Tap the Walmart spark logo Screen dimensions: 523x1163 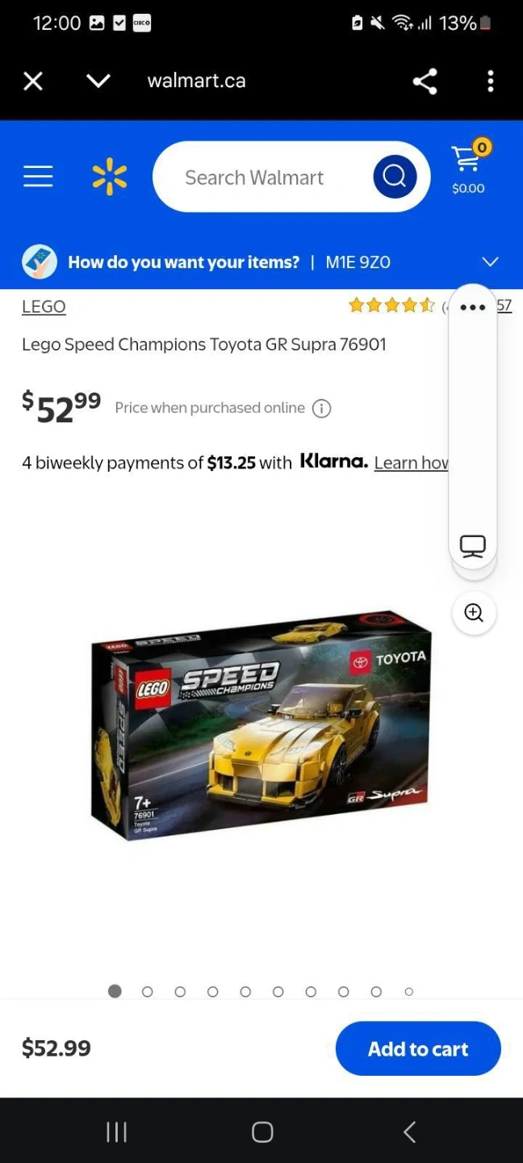click(110, 177)
